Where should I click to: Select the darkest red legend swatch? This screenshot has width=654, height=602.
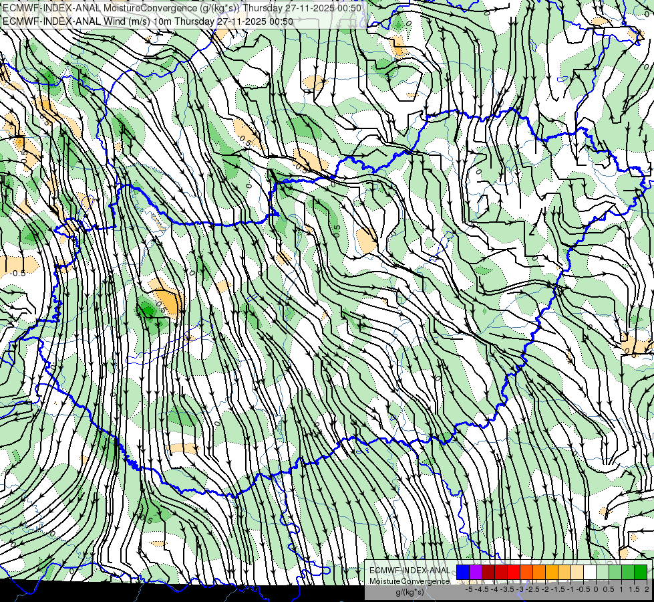pos(488,572)
